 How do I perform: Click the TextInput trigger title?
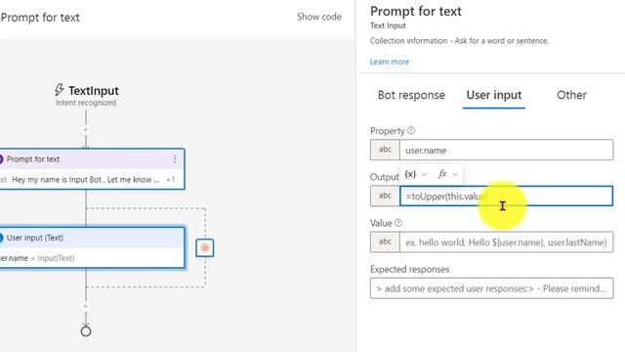[x=94, y=91]
